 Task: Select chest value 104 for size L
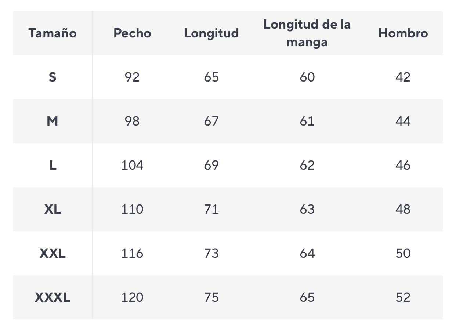132,165
